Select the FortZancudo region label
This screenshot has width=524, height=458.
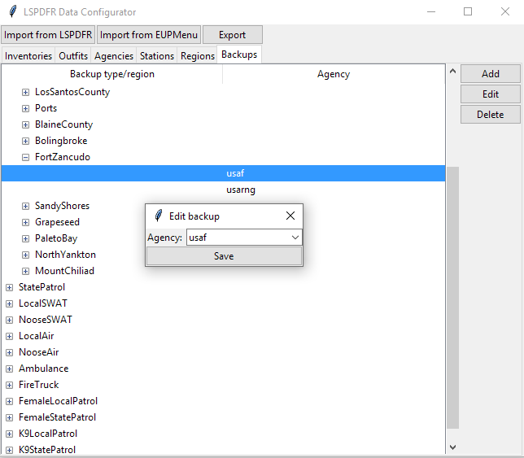tap(63, 157)
